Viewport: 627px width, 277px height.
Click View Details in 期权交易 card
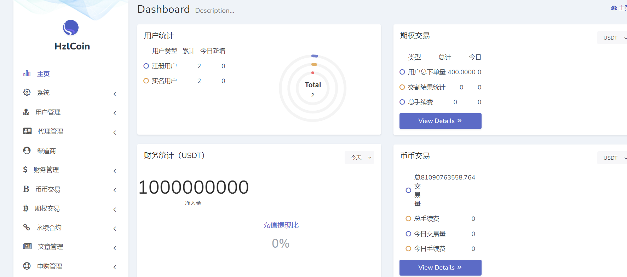click(x=440, y=121)
